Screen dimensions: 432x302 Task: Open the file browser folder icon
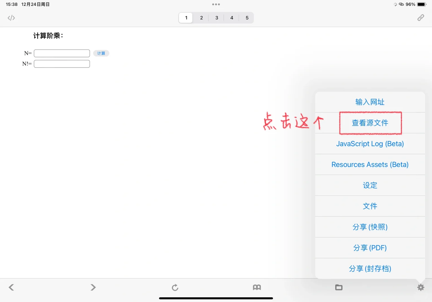coord(339,287)
